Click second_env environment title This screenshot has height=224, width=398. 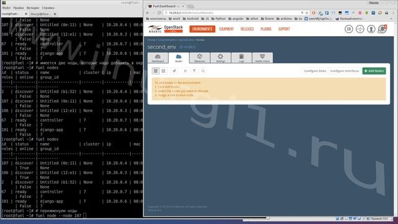(x=162, y=47)
